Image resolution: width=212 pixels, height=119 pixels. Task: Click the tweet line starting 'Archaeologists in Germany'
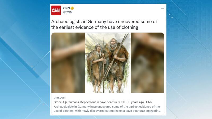[x=104, y=22]
